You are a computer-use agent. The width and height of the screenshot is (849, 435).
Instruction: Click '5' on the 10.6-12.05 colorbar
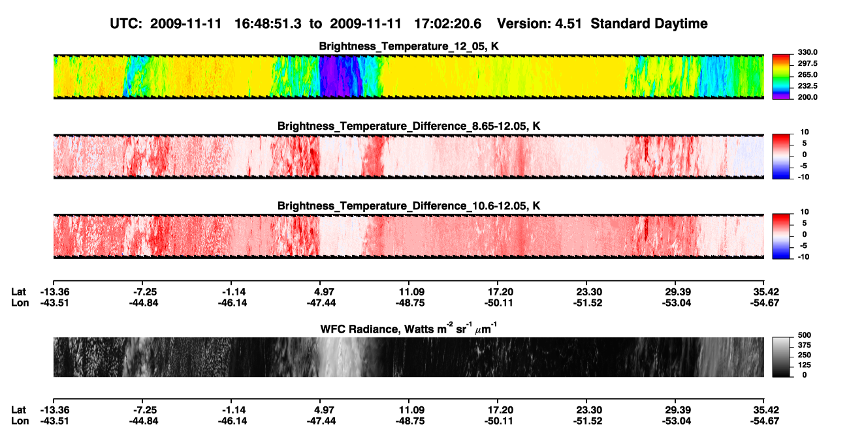pos(805,222)
